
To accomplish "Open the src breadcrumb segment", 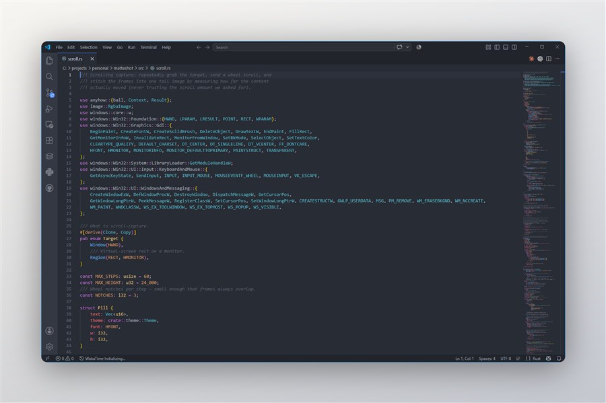I will (141, 68).
